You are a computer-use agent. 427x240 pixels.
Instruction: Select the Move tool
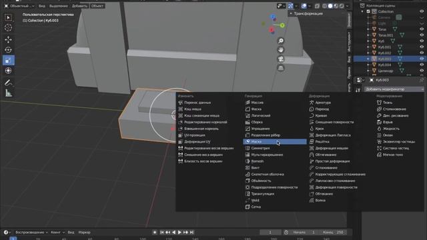pyautogui.click(x=8, y=39)
